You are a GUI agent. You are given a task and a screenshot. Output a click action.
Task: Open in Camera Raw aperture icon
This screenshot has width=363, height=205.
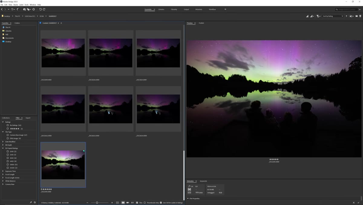point(34,9)
